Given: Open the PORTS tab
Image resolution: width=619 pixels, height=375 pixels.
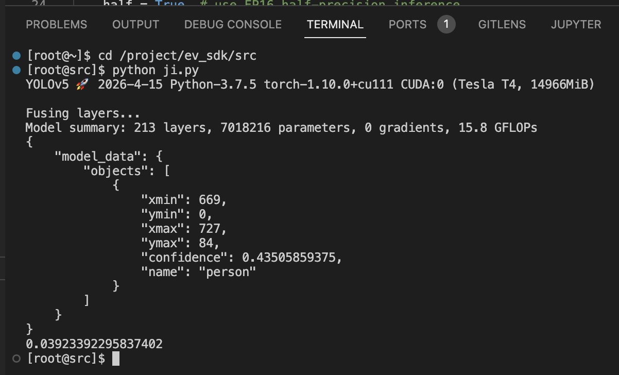Looking at the screenshot, I should pyautogui.click(x=407, y=24).
